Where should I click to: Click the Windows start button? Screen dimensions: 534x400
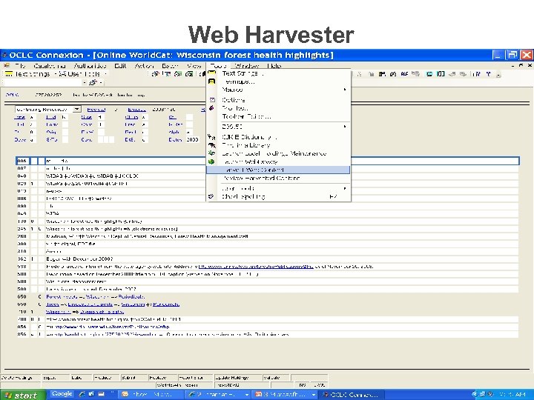point(22,395)
